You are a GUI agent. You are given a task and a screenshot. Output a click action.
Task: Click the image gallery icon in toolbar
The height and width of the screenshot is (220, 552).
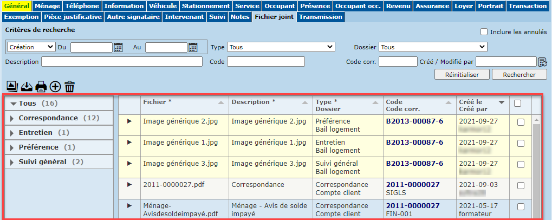(x=11, y=86)
